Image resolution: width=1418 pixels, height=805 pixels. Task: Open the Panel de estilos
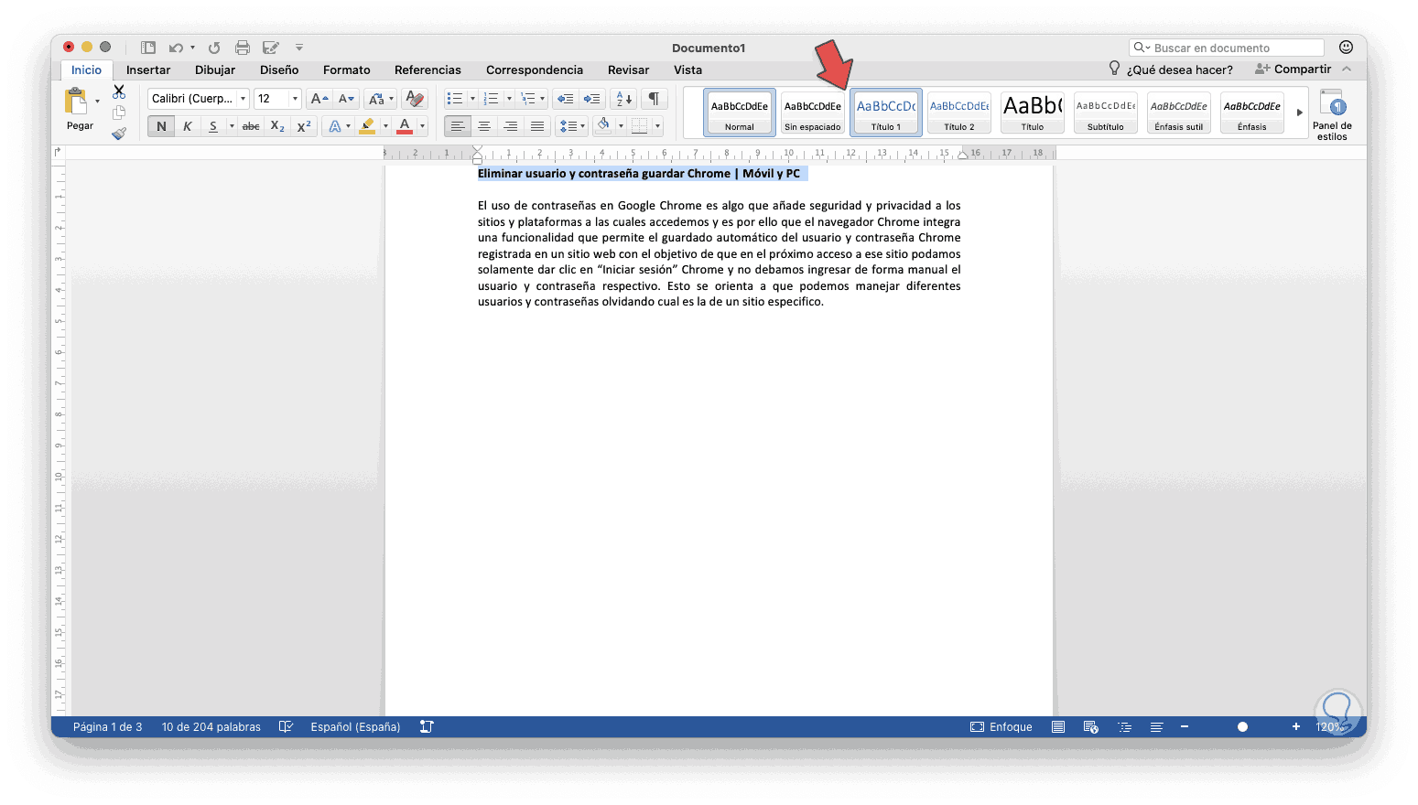tap(1332, 114)
